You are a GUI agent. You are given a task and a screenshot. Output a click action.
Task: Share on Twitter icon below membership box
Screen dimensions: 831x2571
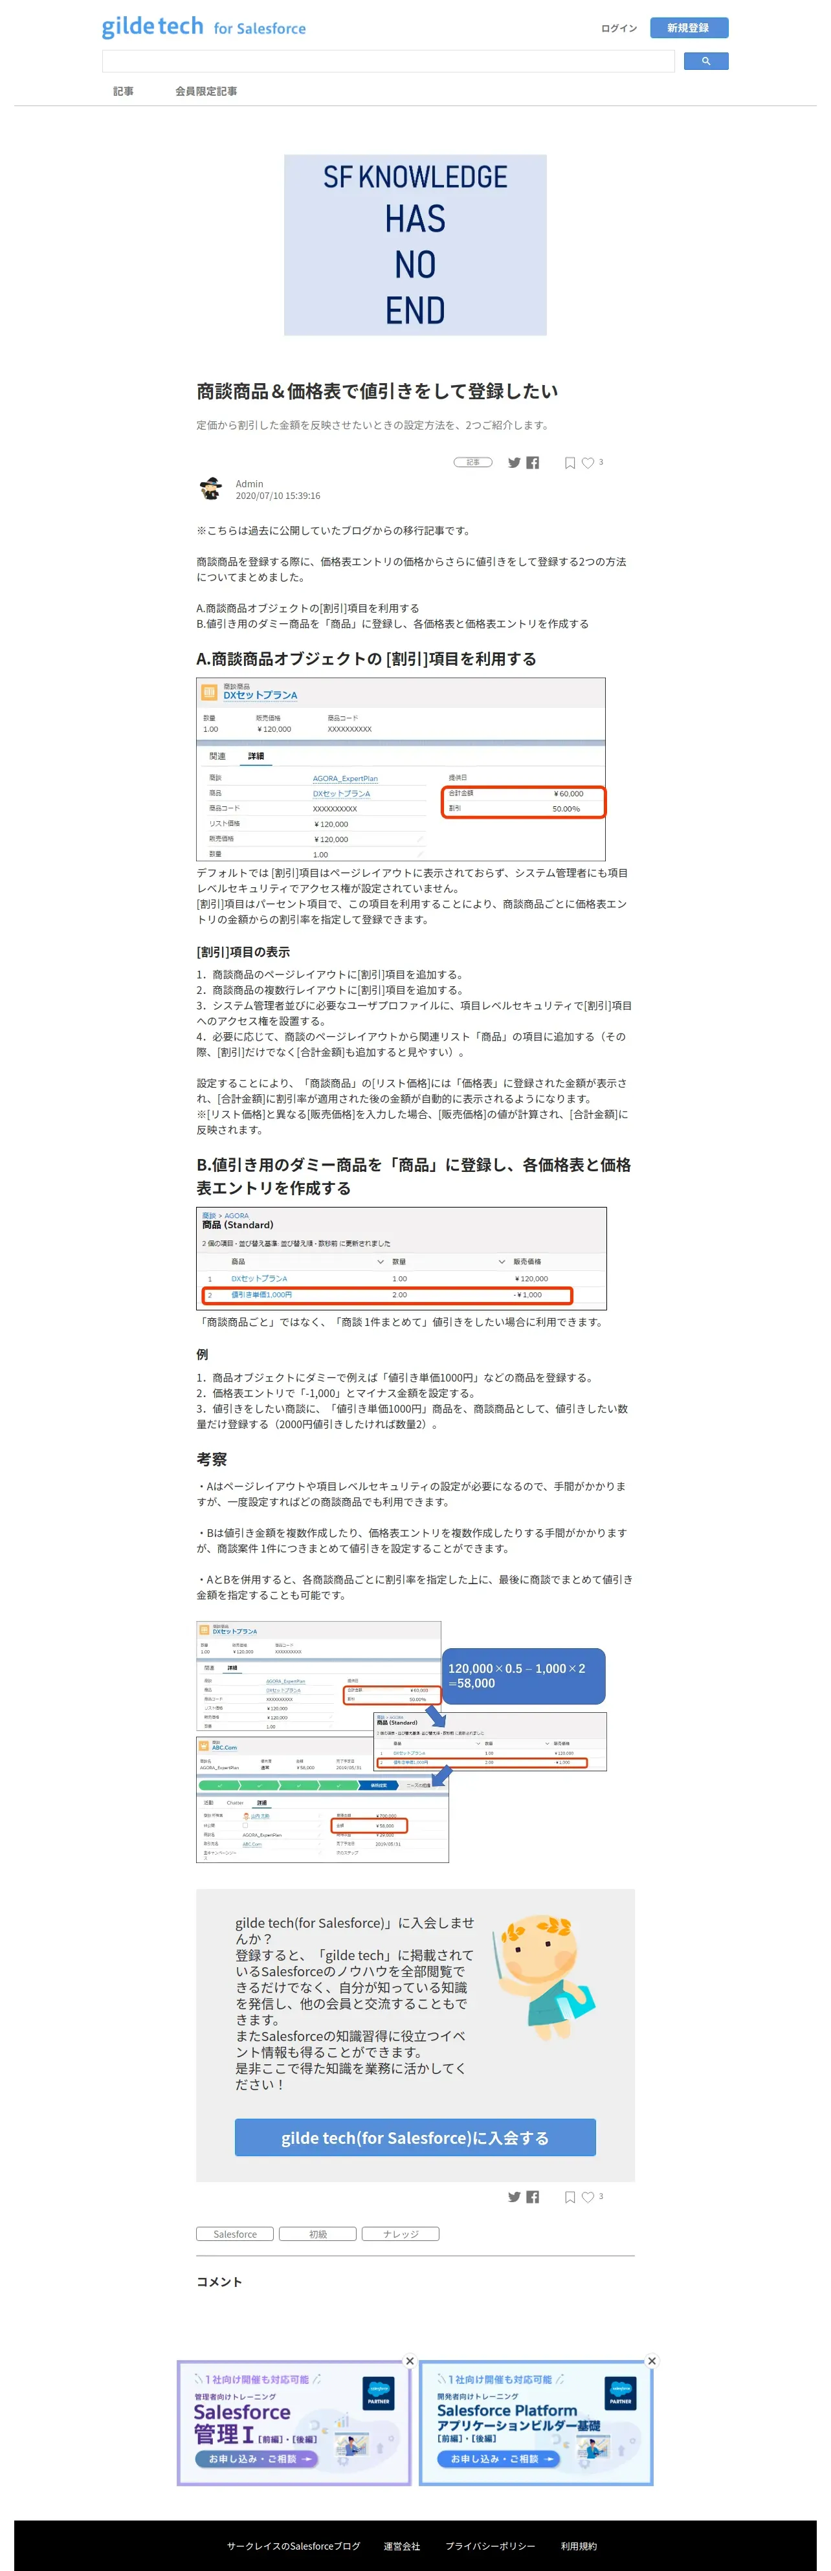[515, 2197]
